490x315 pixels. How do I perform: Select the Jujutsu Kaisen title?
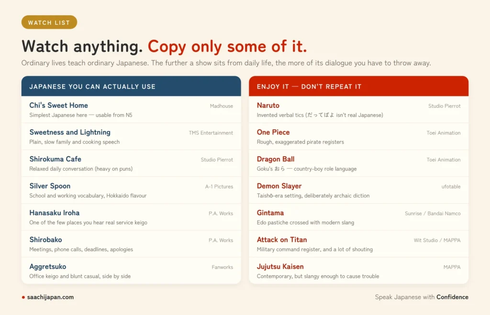pyautogui.click(x=280, y=267)
